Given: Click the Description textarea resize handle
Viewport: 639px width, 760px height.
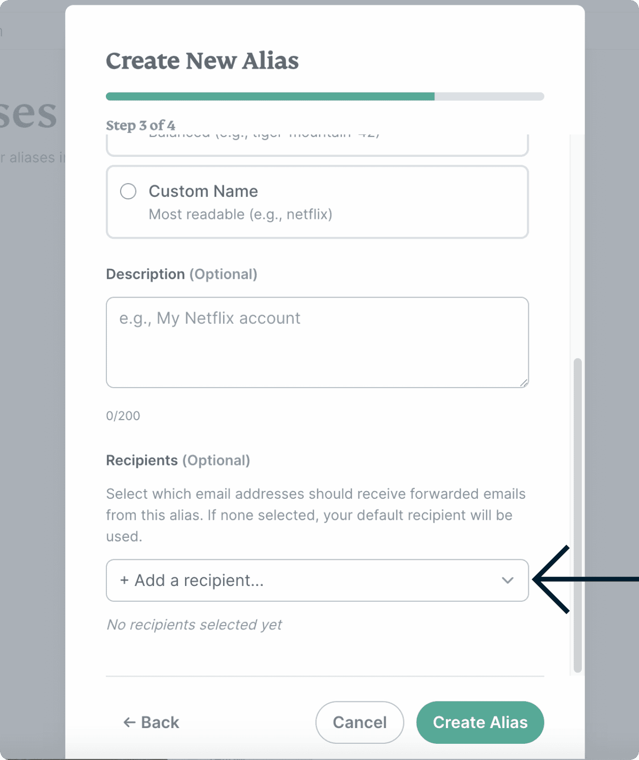Looking at the screenshot, I should 524,382.
